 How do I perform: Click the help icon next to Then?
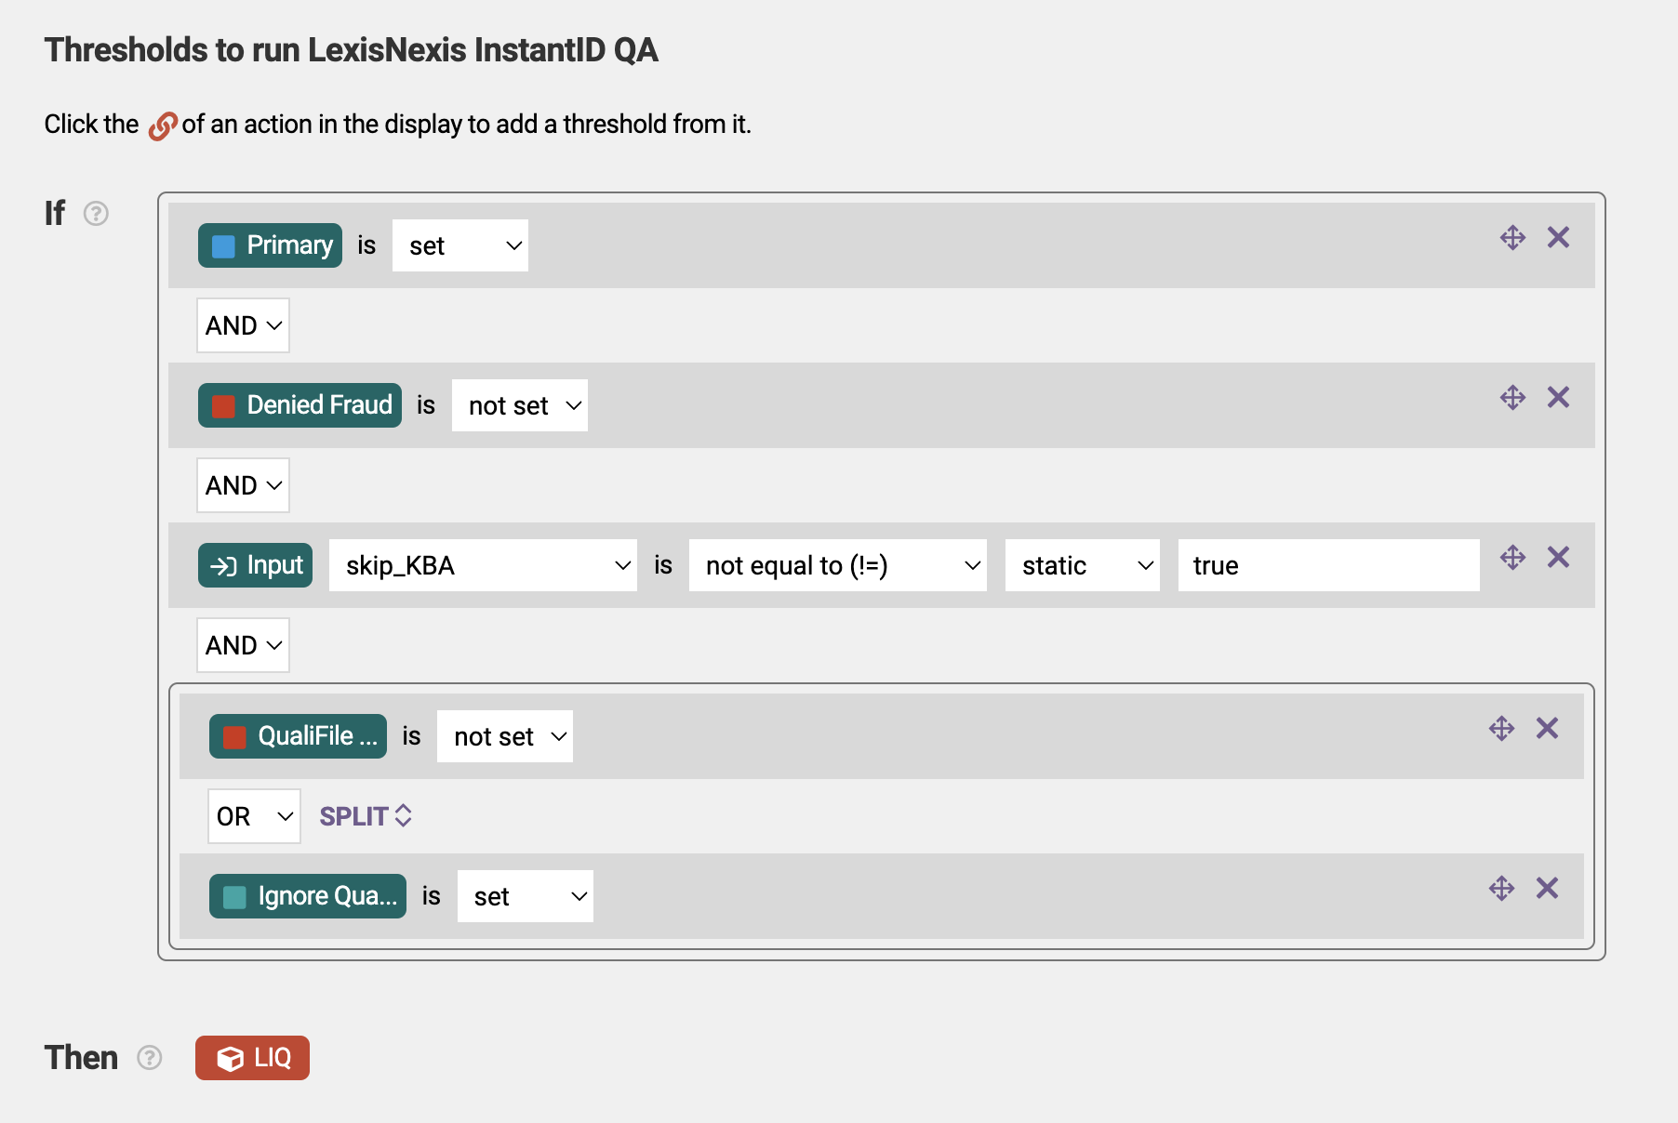[150, 1058]
